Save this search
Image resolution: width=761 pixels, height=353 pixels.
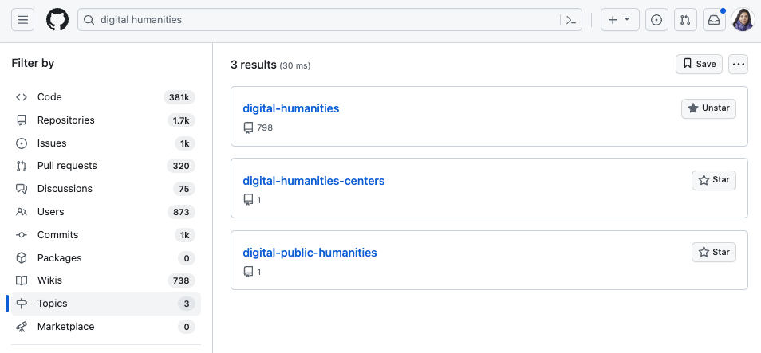click(699, 64)
